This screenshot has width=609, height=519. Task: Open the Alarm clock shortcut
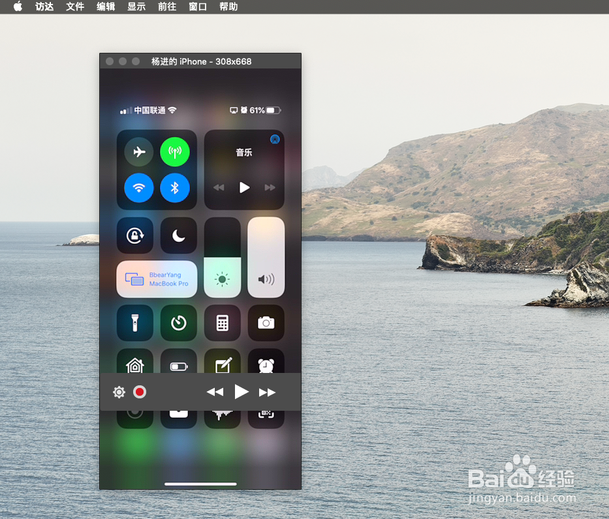pos(266,361)
